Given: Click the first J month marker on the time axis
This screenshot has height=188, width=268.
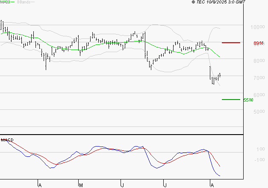Looking at the screenshot, I should coord(122,185).
